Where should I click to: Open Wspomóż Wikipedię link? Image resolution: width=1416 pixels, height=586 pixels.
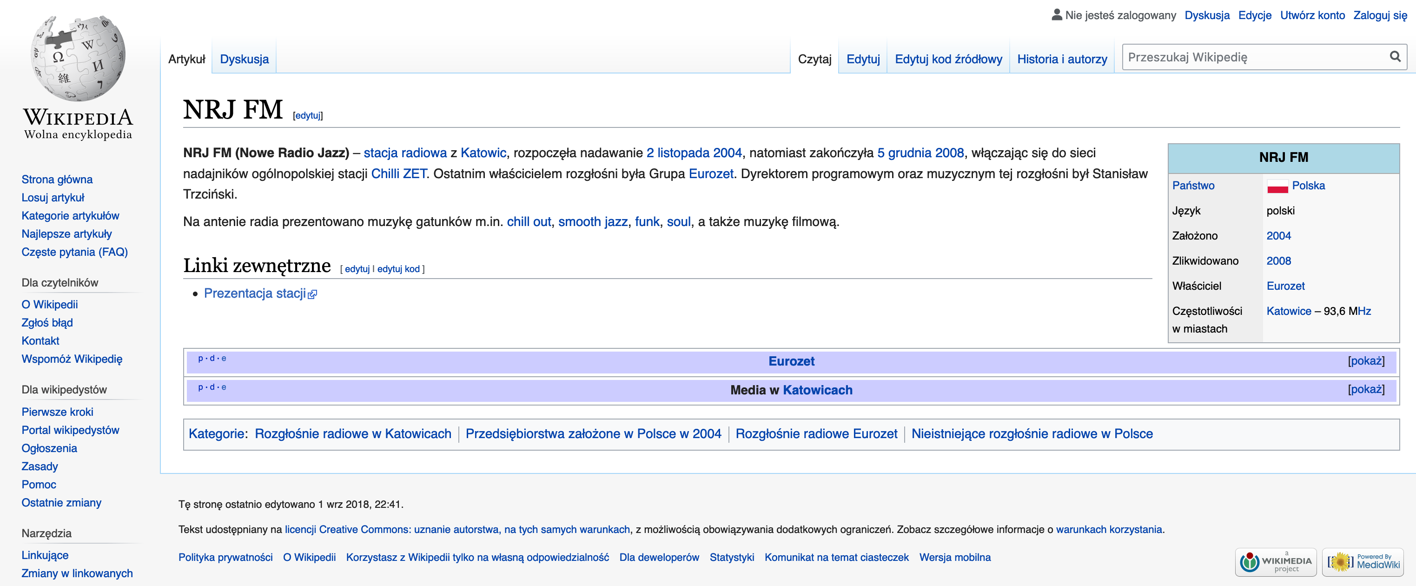pos(72,359)
